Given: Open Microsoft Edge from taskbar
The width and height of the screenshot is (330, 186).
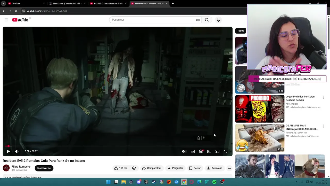Looking at the screenshot, I should coord(199,182).
